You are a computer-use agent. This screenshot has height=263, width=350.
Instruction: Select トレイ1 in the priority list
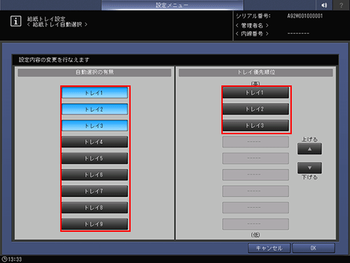(x=256, y=93)
